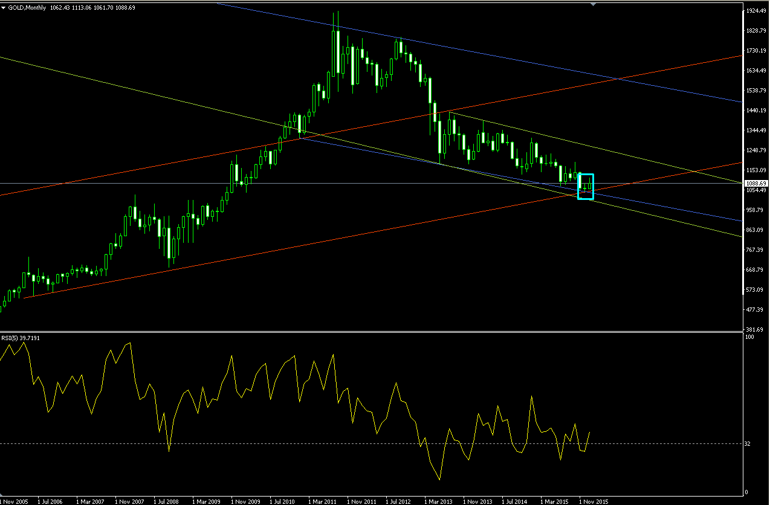Click the 1 Jul 2008 date label
Image resolution: width=770 pixels, height=505 pixels.
166,501
